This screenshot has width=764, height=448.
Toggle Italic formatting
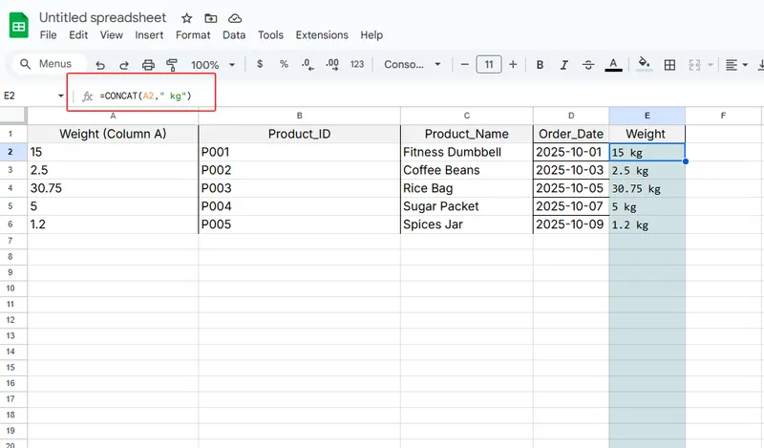(x=563, y=65)
